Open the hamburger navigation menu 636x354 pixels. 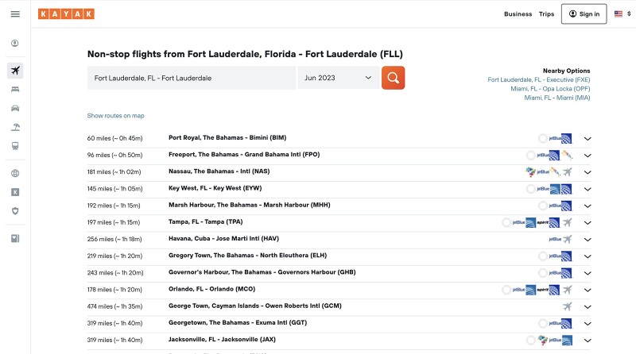(15, 13)
